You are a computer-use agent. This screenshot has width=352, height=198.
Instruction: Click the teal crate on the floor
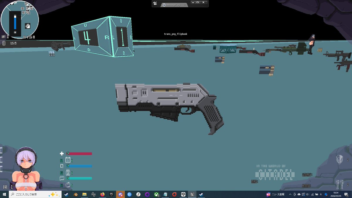pos(228,49)
